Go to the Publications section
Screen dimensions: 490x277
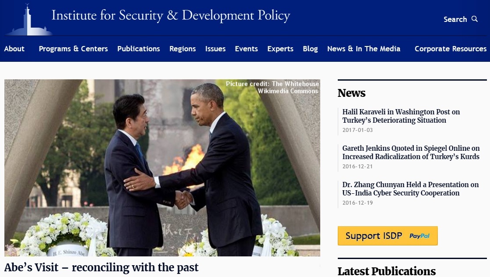(139, 49)
